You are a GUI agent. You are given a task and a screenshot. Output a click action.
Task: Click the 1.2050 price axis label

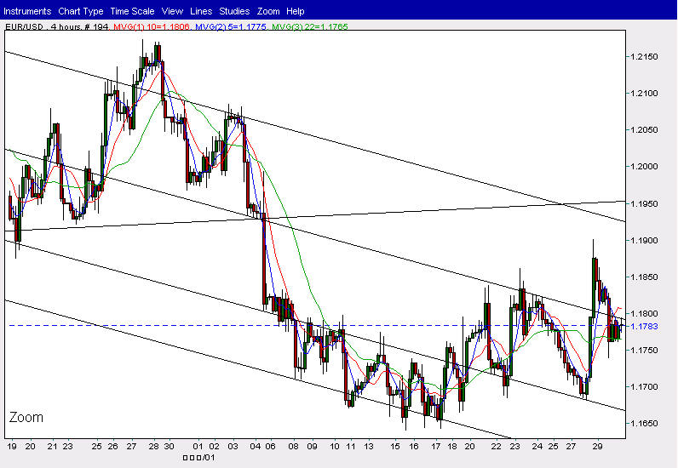[644, 130]
